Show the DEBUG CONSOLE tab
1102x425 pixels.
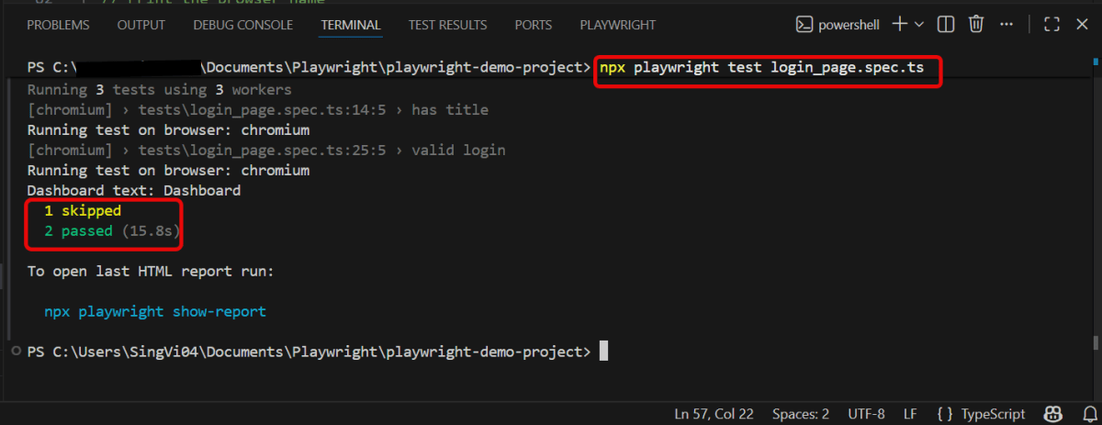click(242, 25)
